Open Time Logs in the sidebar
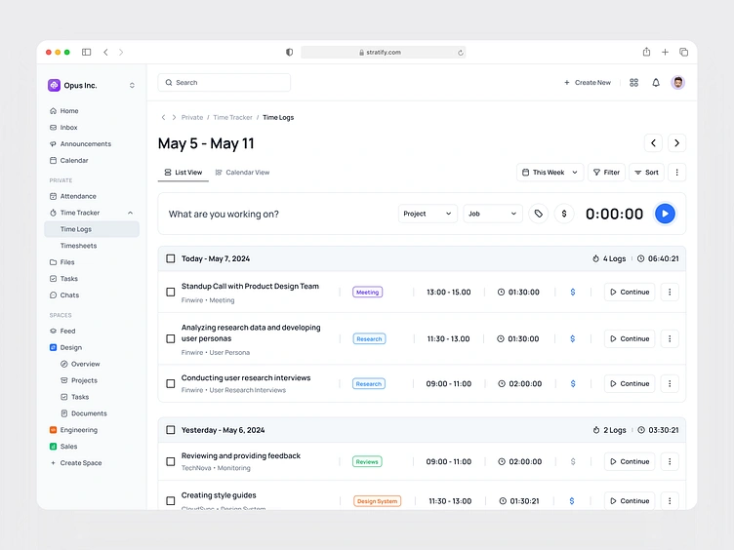The height and width of the screenshot is (550, 734). 92,229
